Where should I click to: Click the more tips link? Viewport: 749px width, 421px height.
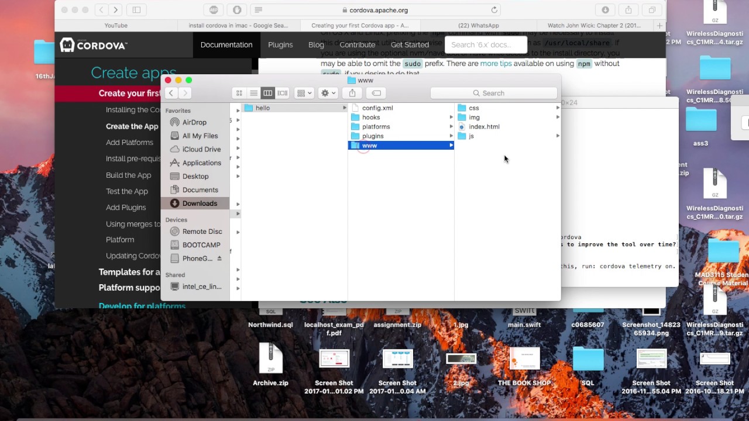point(496,64)
